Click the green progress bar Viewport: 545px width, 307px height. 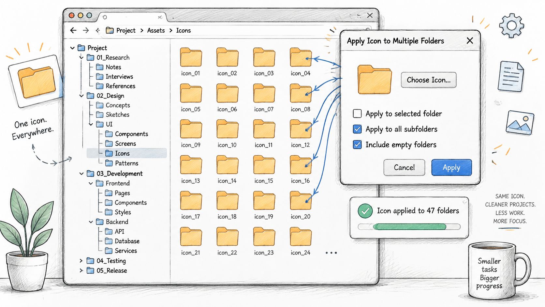409,227
